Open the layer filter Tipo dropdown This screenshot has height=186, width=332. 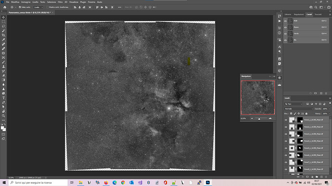pyautogui.click(x=294, y=104)
